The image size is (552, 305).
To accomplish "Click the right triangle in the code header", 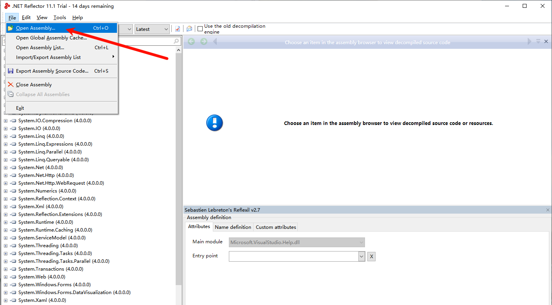I will click(x=530, y=41).
